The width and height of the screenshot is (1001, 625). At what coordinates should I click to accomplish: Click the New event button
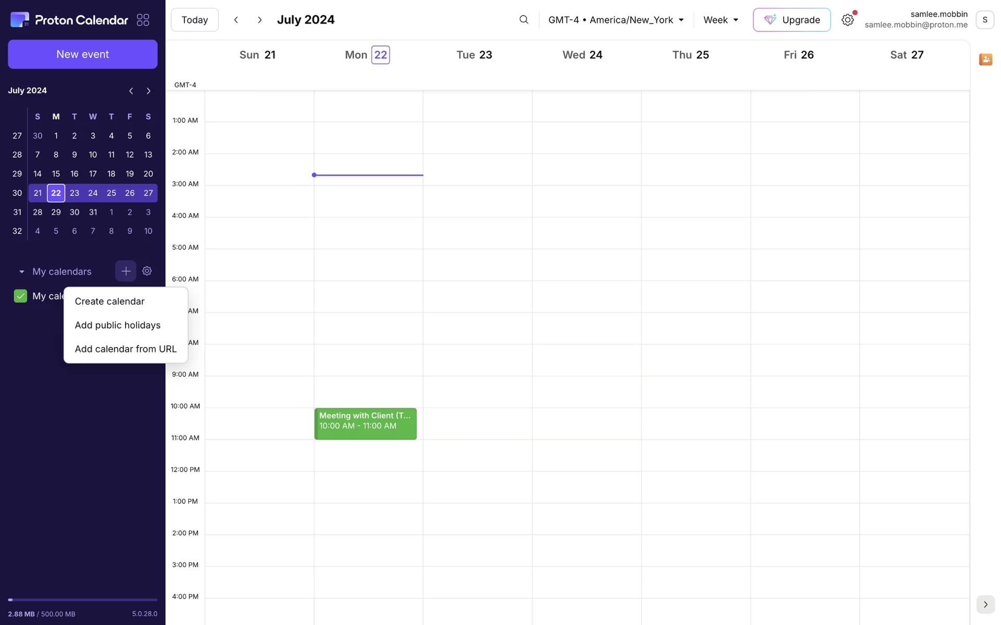82,54
